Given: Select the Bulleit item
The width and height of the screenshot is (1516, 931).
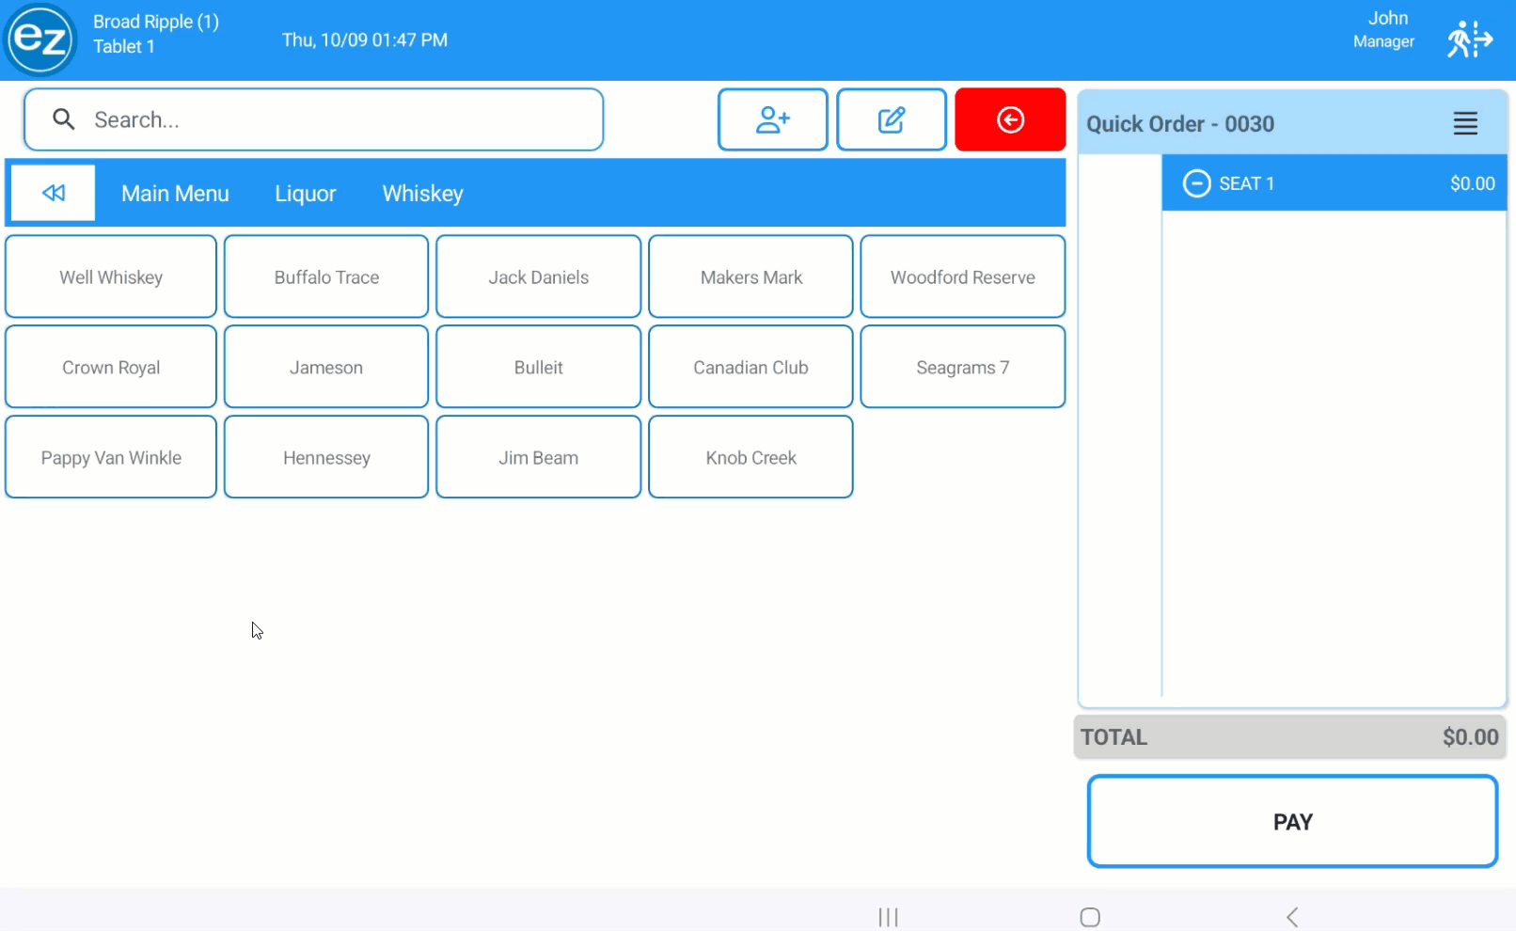Looking at the screenshot, I should point(539,367).
